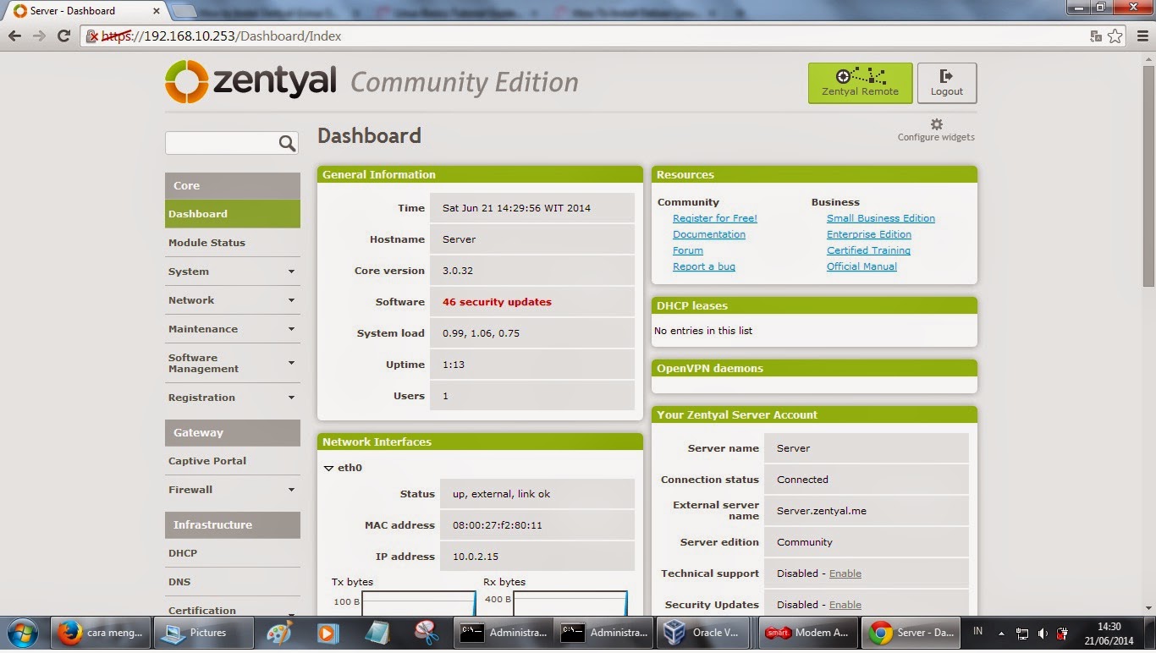Click the IP address value 10.0.2.15
This screenshot has width=1156, height=653.
475,557
